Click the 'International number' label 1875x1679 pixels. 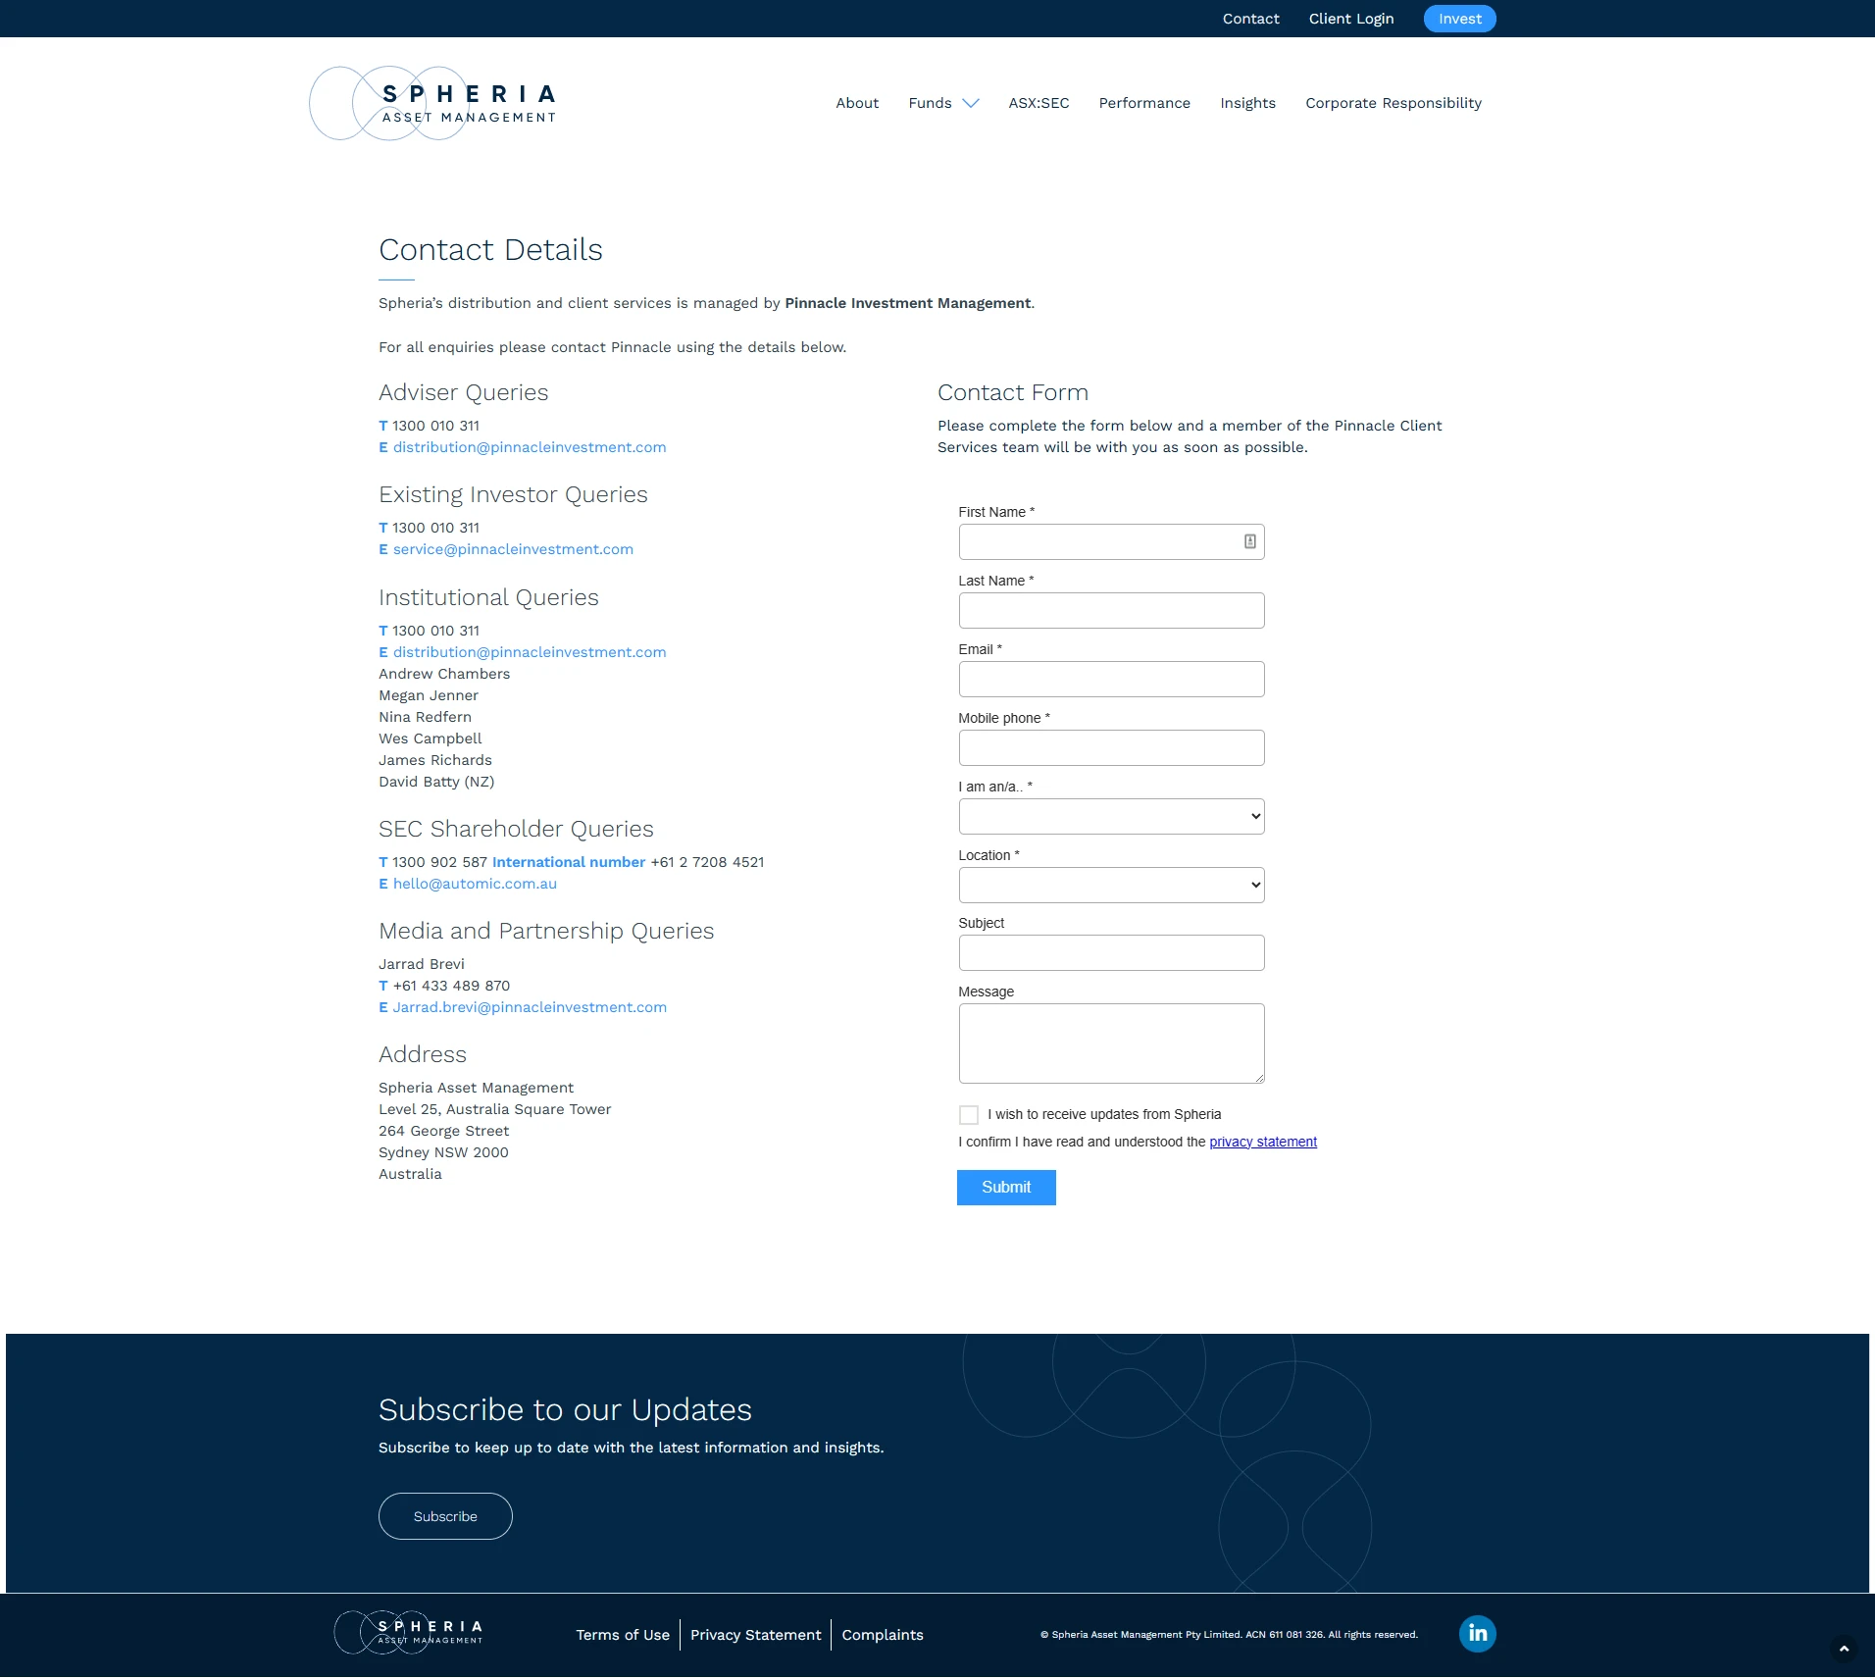coord(569,862)
